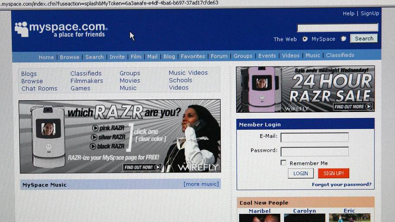The width and height of the screenshot is (395, 222).
Task: Open Search in the navigation bar
Action: (x=94, y=57)
